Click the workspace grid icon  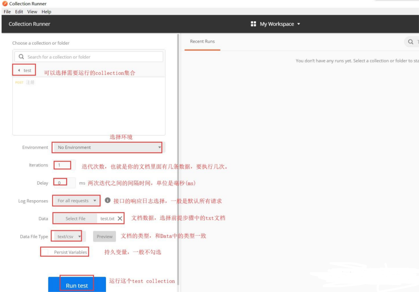[254, 24]
